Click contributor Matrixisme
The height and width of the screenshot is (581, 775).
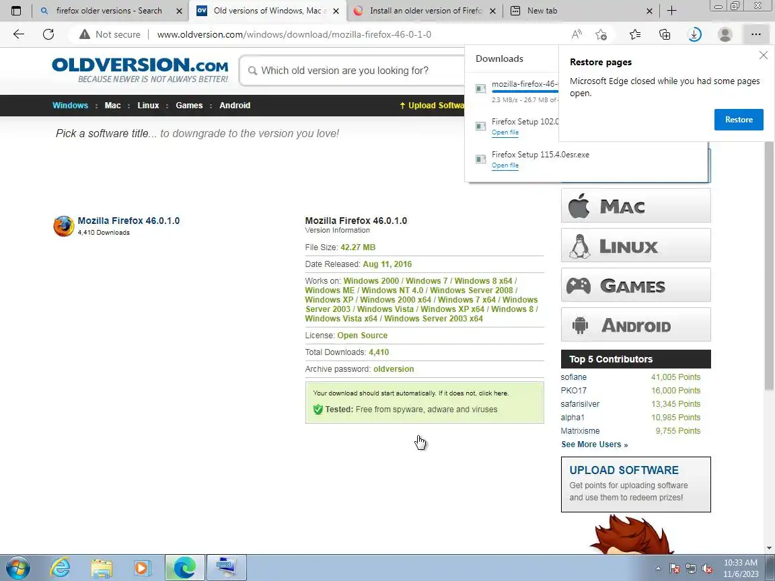click(x=580, y=431)
